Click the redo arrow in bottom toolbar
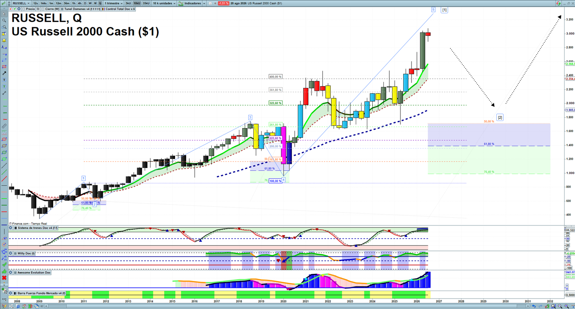This screenshot has width=575, height=309. tap(540, 306)
